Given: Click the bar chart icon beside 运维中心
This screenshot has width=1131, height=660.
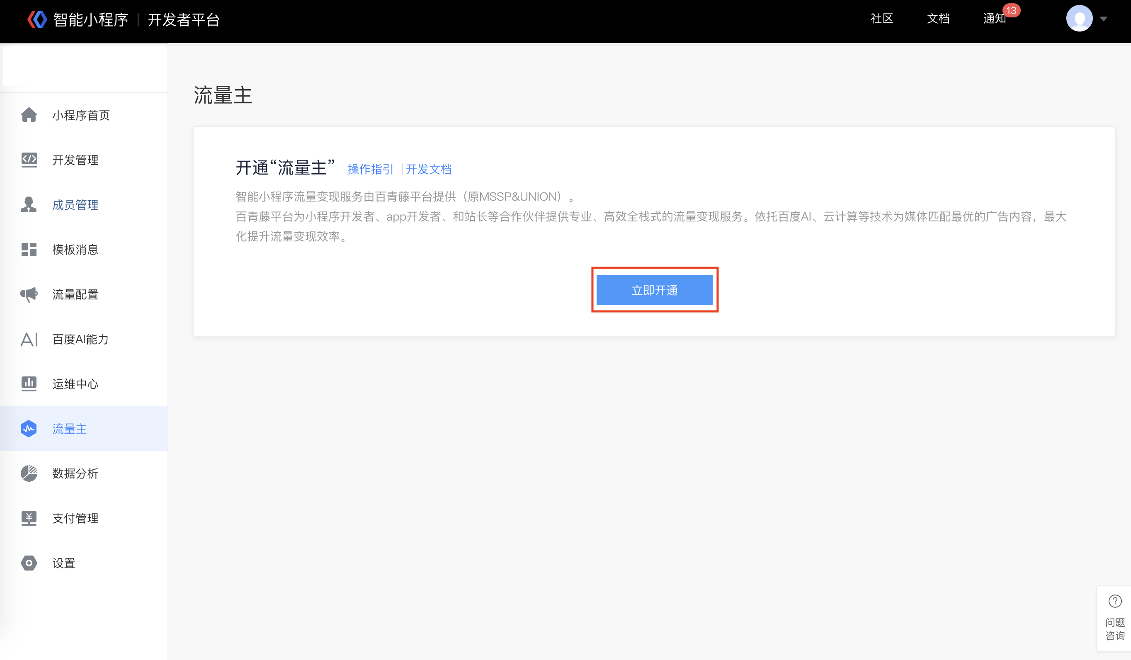Looking at the screenshot, I should click(29, 383).
